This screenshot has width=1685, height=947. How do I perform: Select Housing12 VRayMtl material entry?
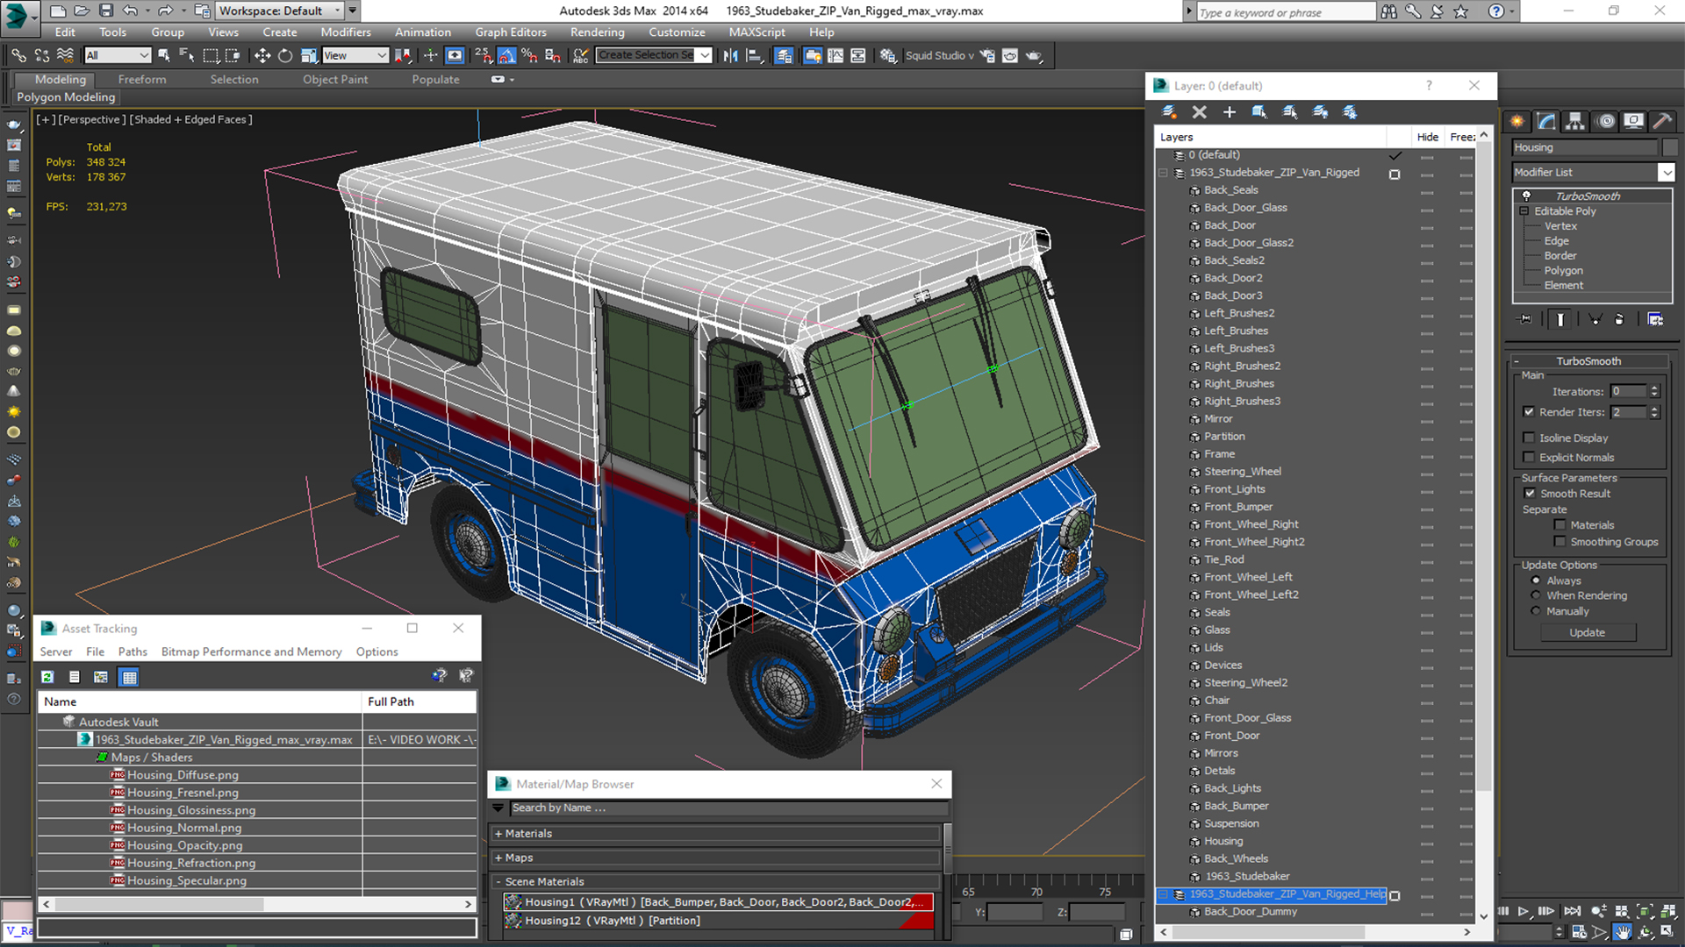(718, 920)
